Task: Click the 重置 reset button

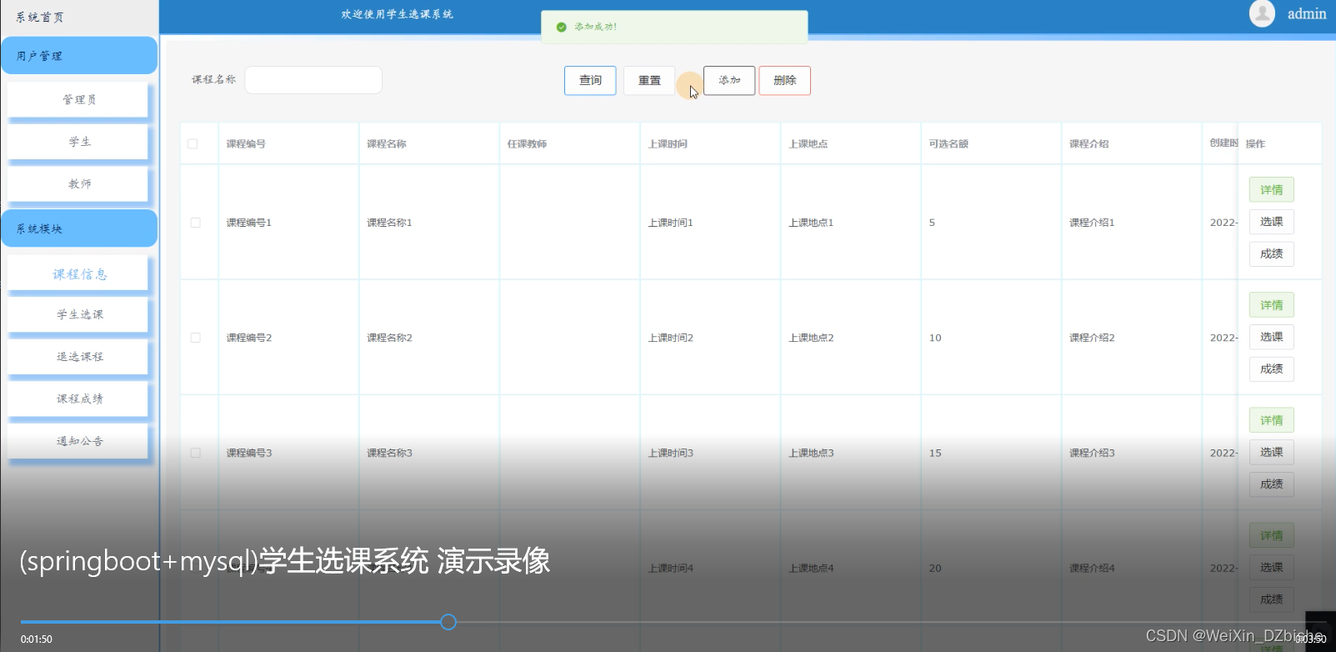Action: (649, 81)
